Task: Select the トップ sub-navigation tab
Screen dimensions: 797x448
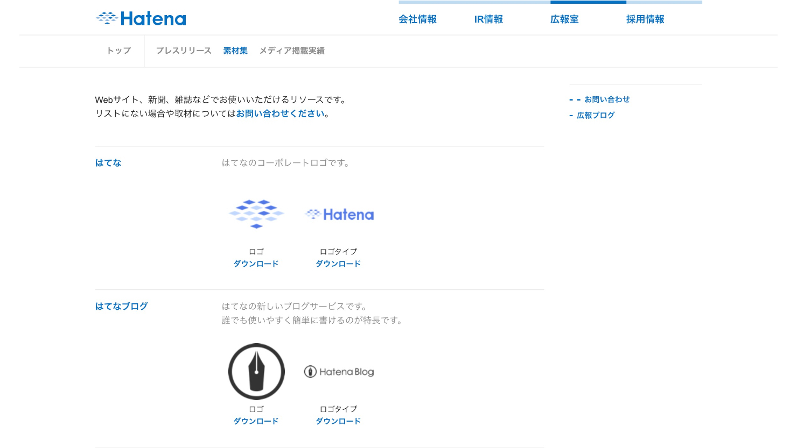Action: tap(119, 51)
